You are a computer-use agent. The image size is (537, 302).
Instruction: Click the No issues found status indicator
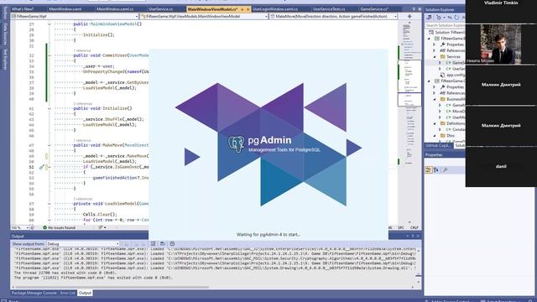(x=59, y=227)
